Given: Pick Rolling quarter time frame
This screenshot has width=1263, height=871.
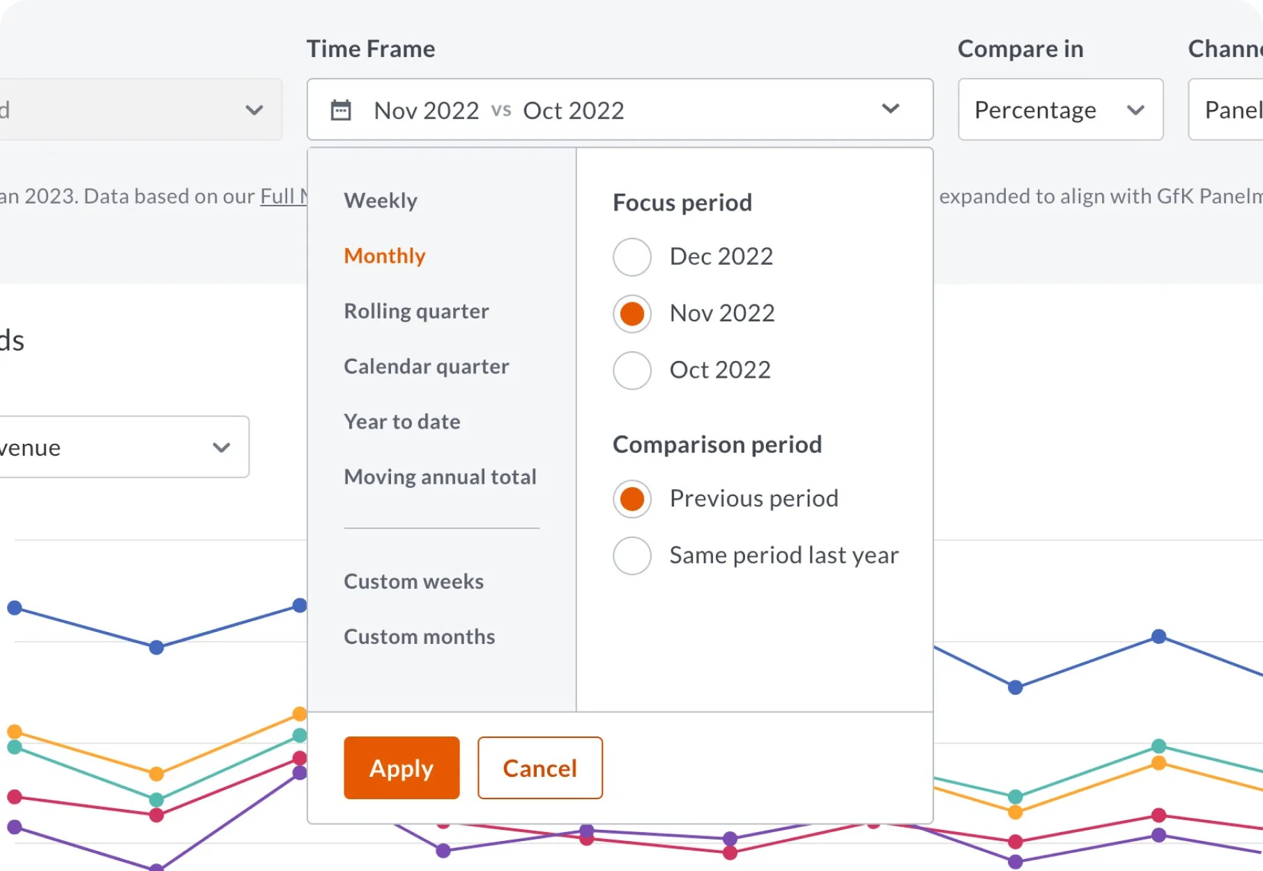Looking at the screenshot, I should 416,311.
